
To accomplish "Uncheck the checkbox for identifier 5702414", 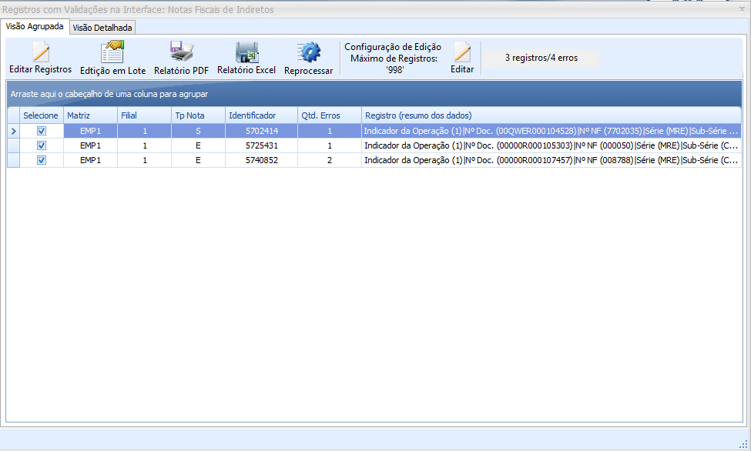I will click(x=42, y=131).
